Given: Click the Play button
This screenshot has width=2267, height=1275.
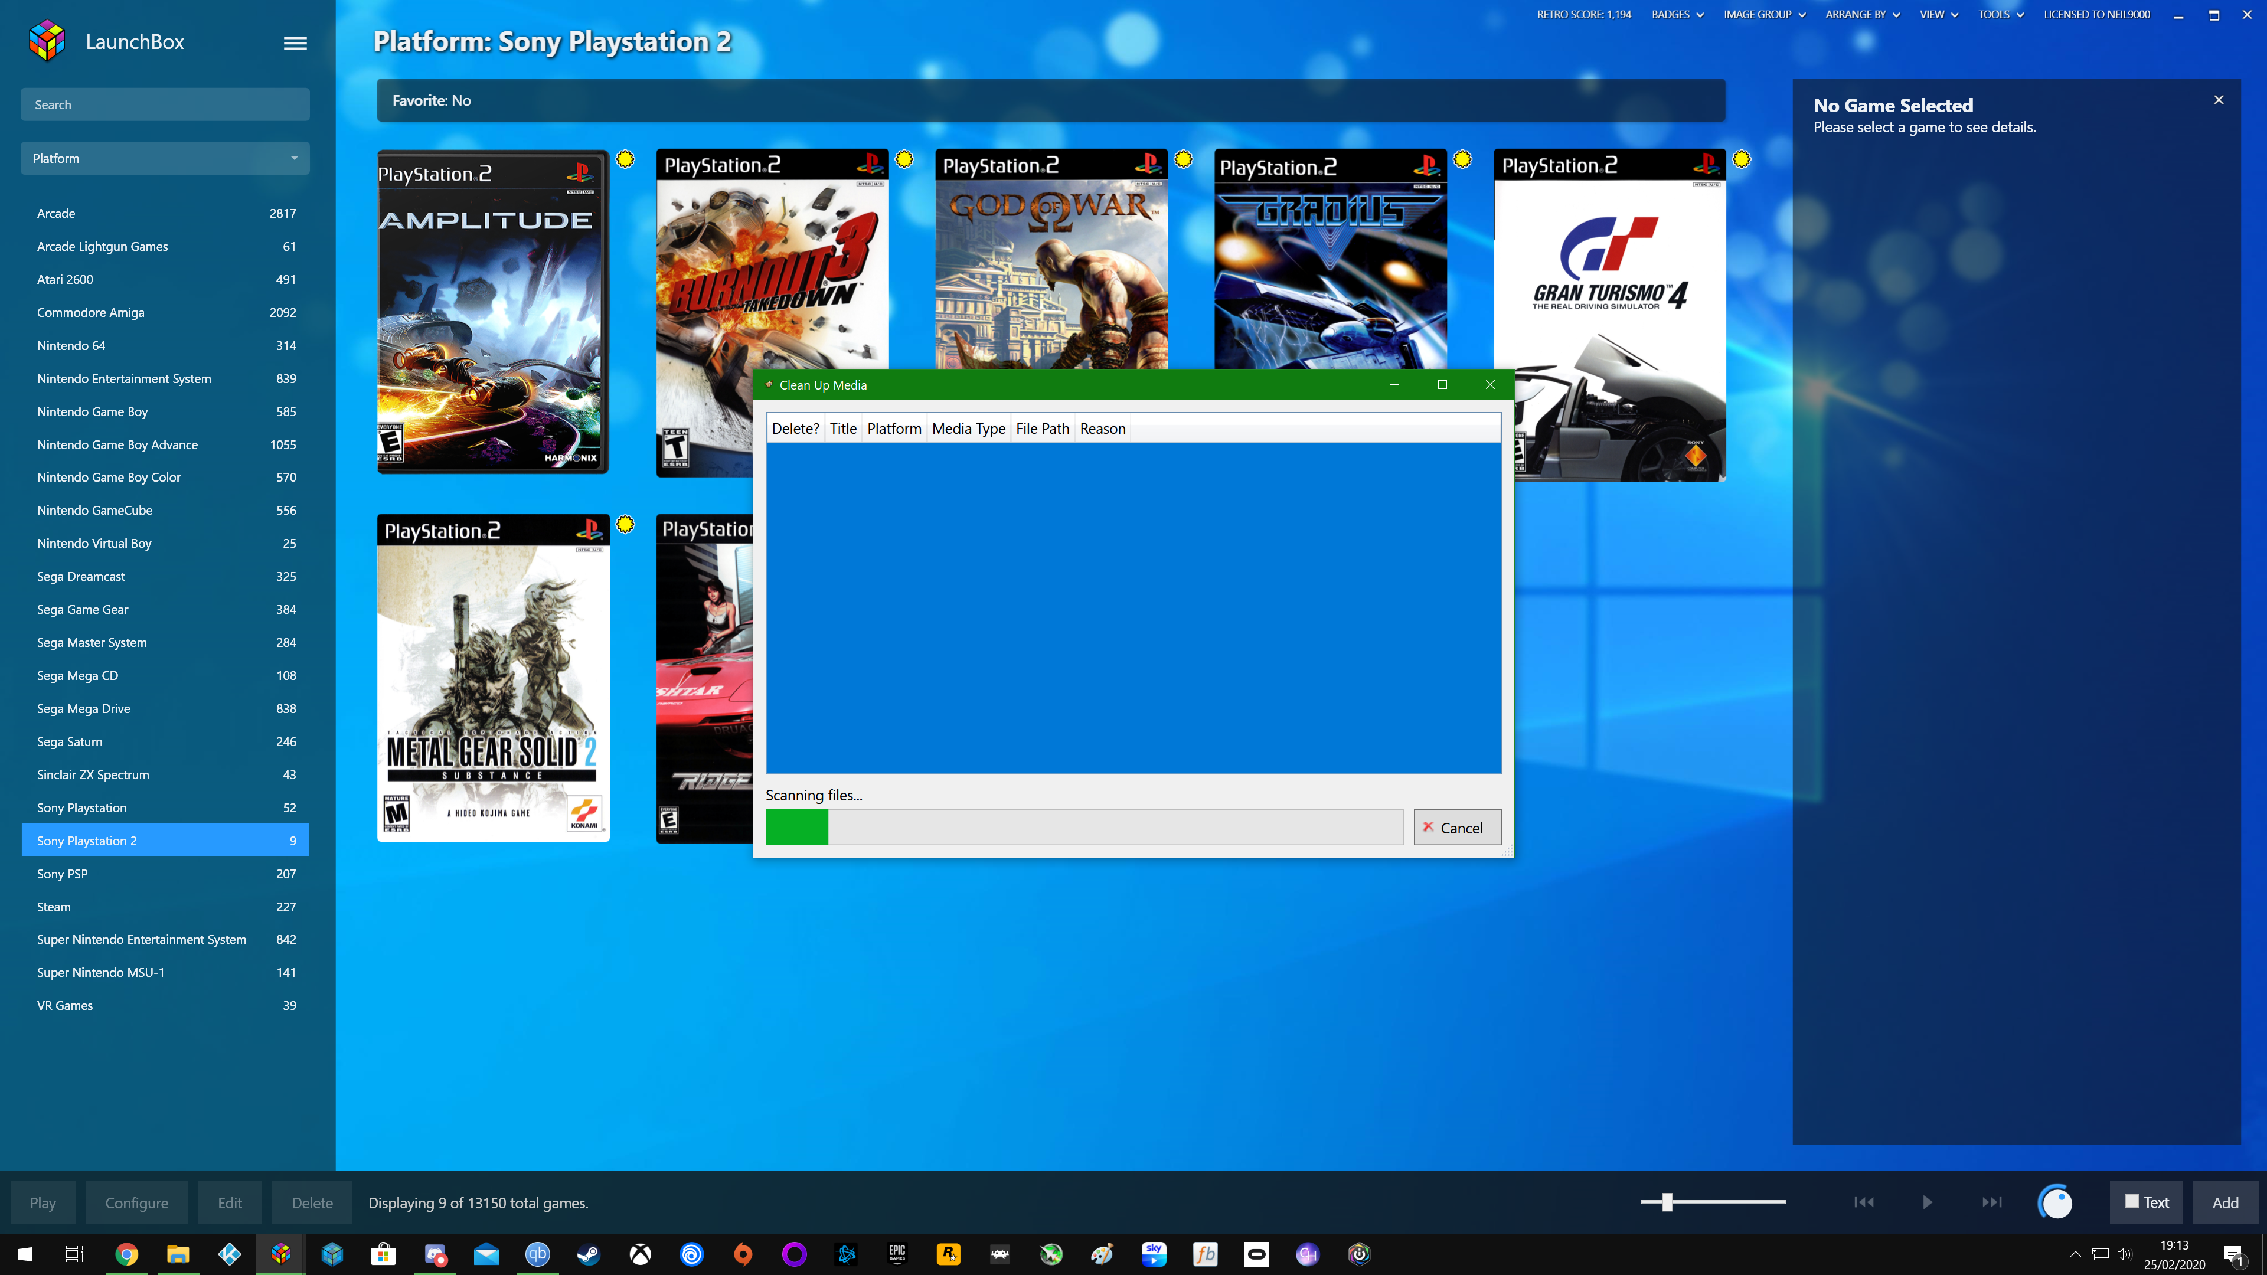Looking at the screenshot, I should click(43, 1203).
